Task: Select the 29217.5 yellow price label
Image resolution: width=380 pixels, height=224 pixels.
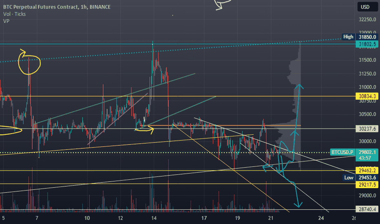Action: click(x=367, y=185)
